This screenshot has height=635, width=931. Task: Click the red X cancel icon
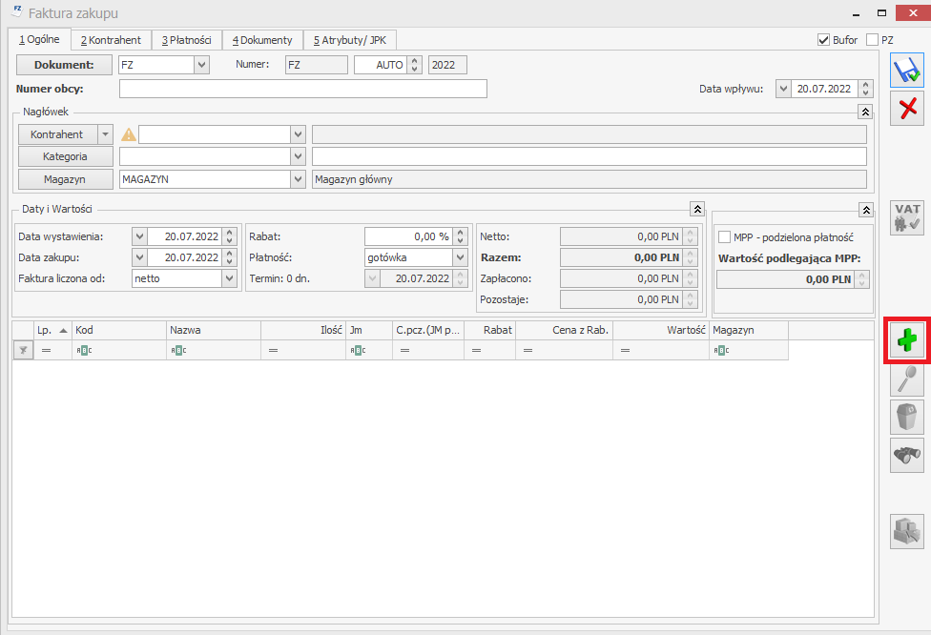point(907,108)
